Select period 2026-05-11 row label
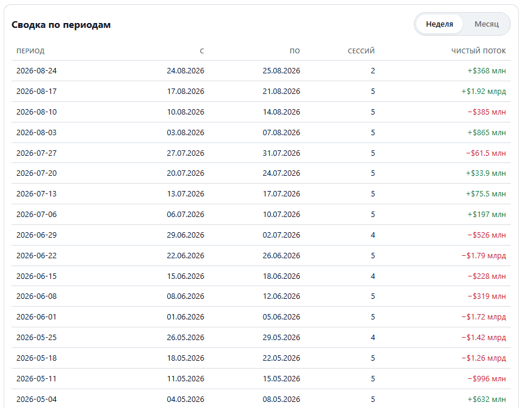Screen dimensions: 529x408 point(36,379)
